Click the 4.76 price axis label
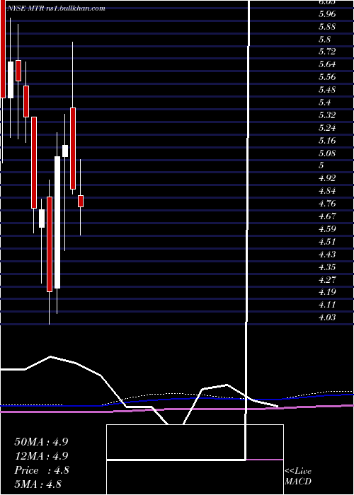354x495 pixels. pyautogui.click(x=327, y=204)
